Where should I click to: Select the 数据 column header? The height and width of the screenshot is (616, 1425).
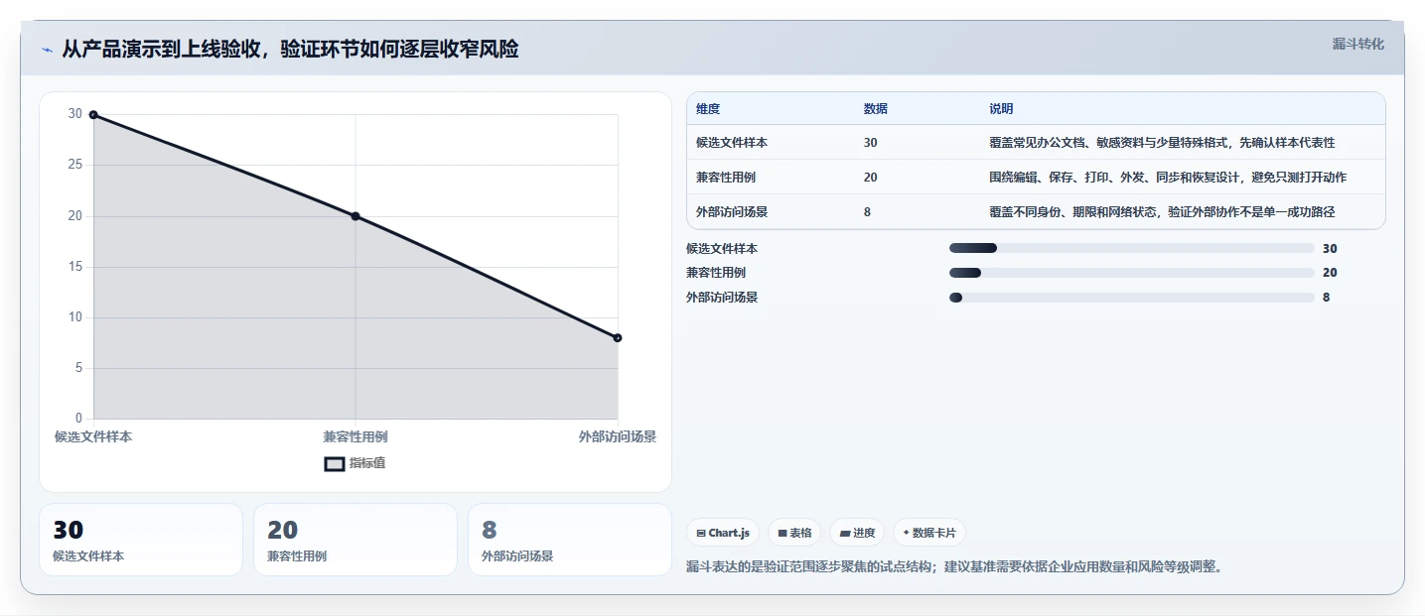876,109
